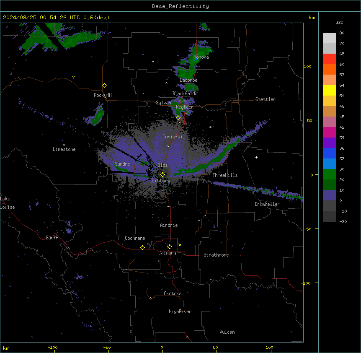Screen dimensions: 361x353
Task: Click the Calgary label
Action: point(167,253)
